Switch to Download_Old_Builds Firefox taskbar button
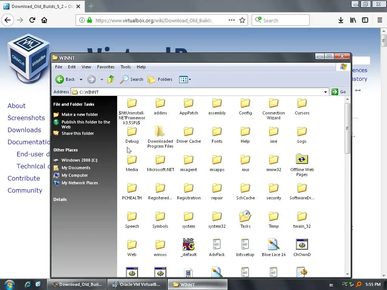 pyautogui.click(x=77, y=285)
